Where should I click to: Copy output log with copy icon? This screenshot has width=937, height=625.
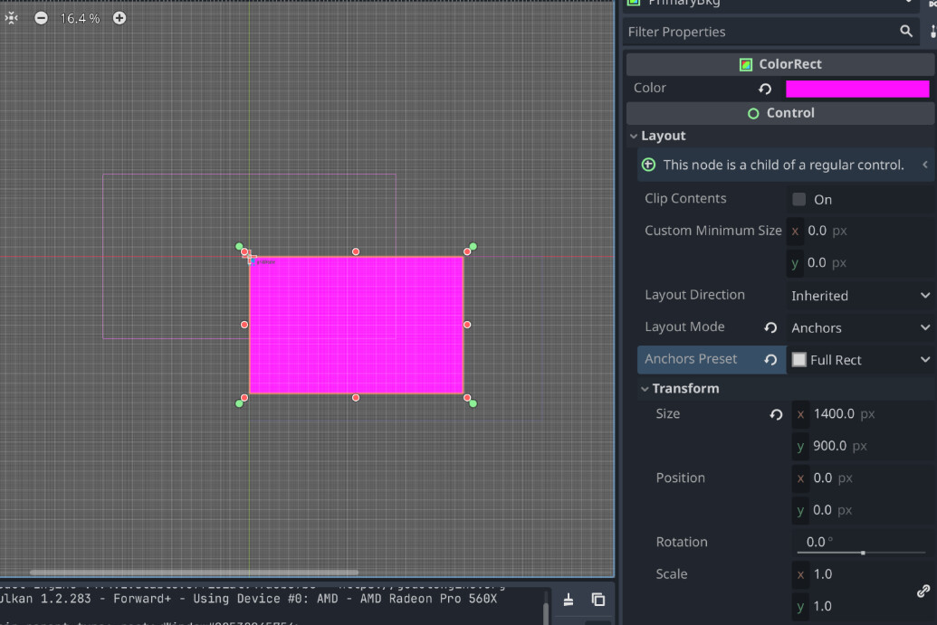598,600
